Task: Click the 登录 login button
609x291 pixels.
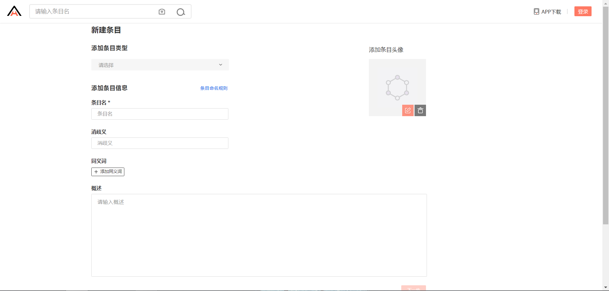Action: (583, 11)
